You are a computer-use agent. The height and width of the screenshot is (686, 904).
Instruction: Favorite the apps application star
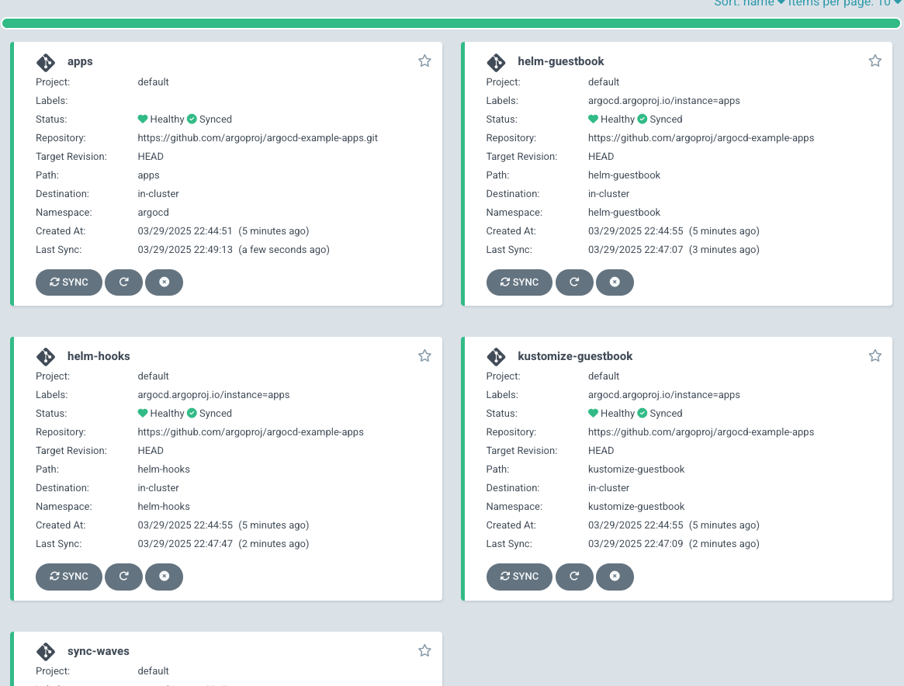(x=424, y=61)
